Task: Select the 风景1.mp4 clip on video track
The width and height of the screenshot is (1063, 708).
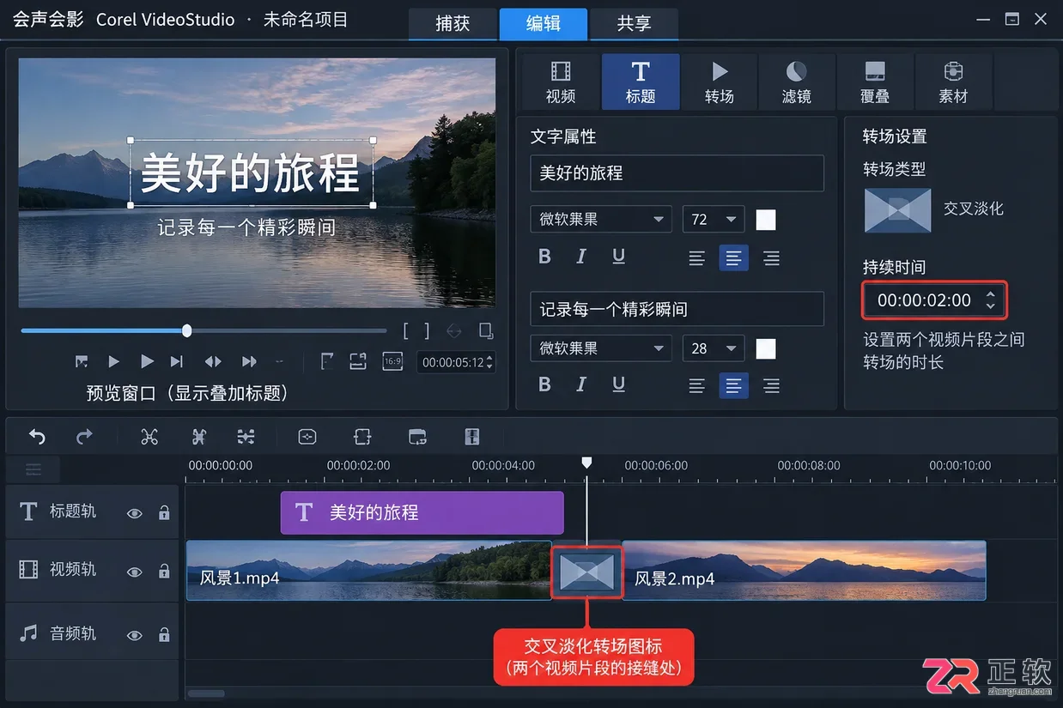Action: 369,571
